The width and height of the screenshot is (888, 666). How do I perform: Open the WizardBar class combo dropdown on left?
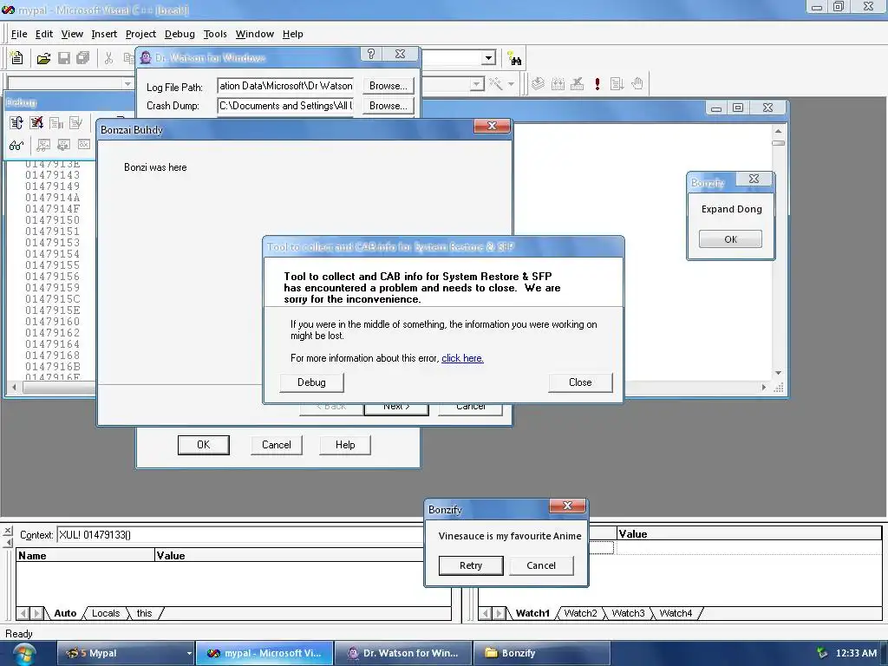click(127, 84)
